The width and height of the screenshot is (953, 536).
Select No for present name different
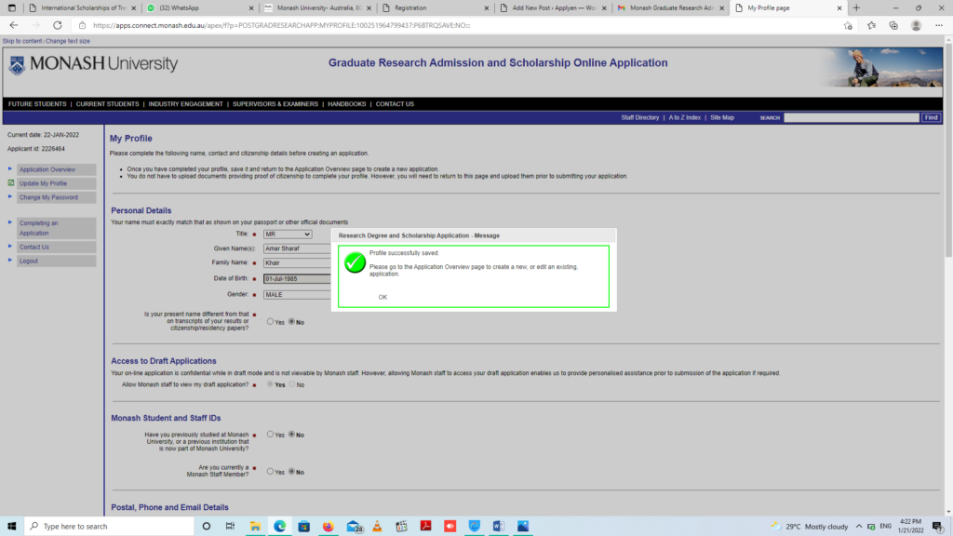(x=291, y=321)
